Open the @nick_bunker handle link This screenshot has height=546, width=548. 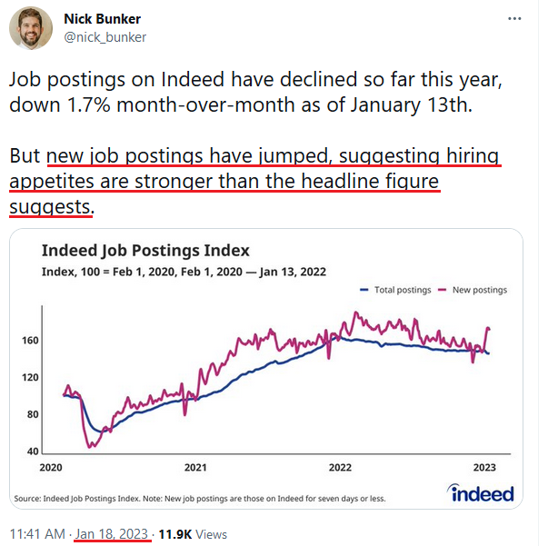point(105,37)
